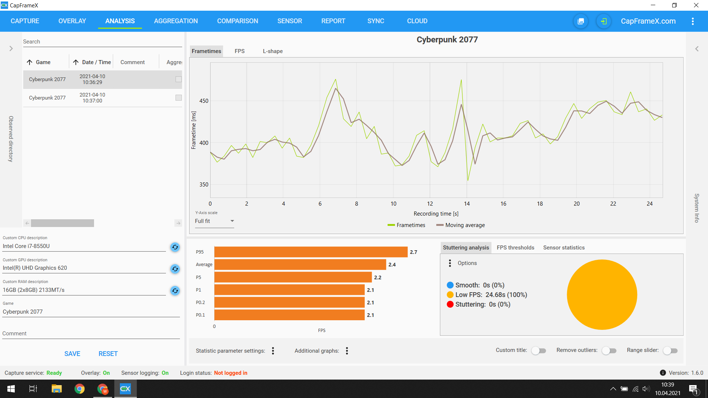The image size is (708, 398).
Task: Open Statistic parameter settings menu
Action: click(273, 351)
